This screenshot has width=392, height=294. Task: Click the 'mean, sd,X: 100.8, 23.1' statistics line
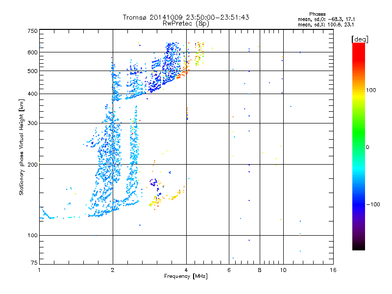[326, 25]
